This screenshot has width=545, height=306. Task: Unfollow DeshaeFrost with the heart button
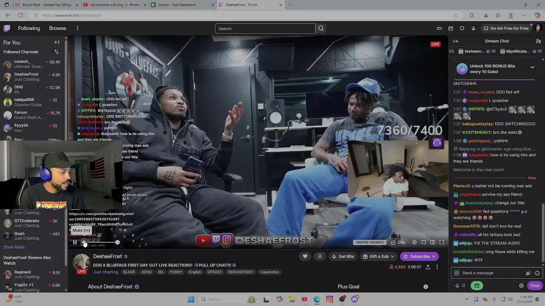pos(305,256)
